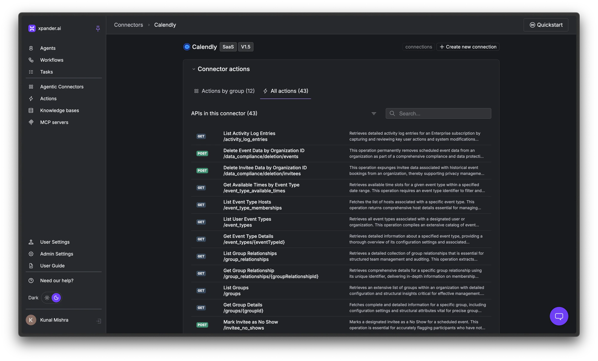Create a new Calendly connection
Viewport: 598px width, 361px height.
(x=468, y=47)
